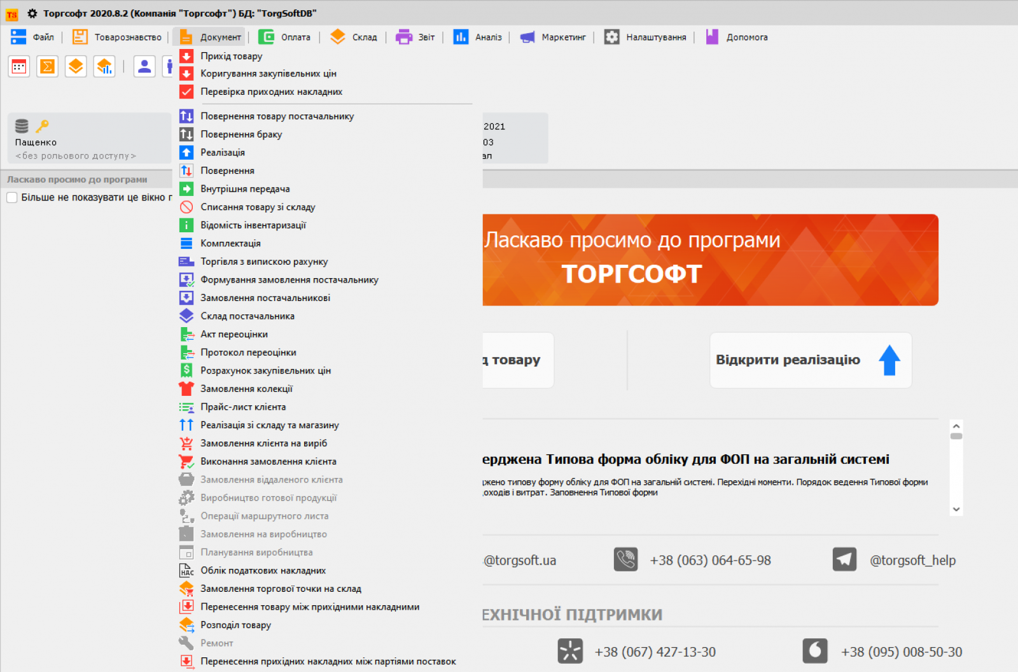Open the orange stock layers toolbar icon
The image size is (1018, 672).
[x=76, y=66]
